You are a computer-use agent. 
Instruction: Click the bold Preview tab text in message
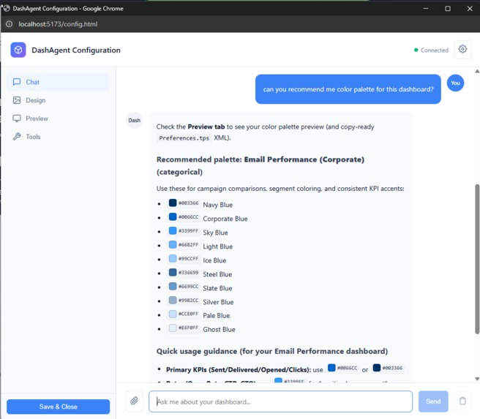(206, 127)
